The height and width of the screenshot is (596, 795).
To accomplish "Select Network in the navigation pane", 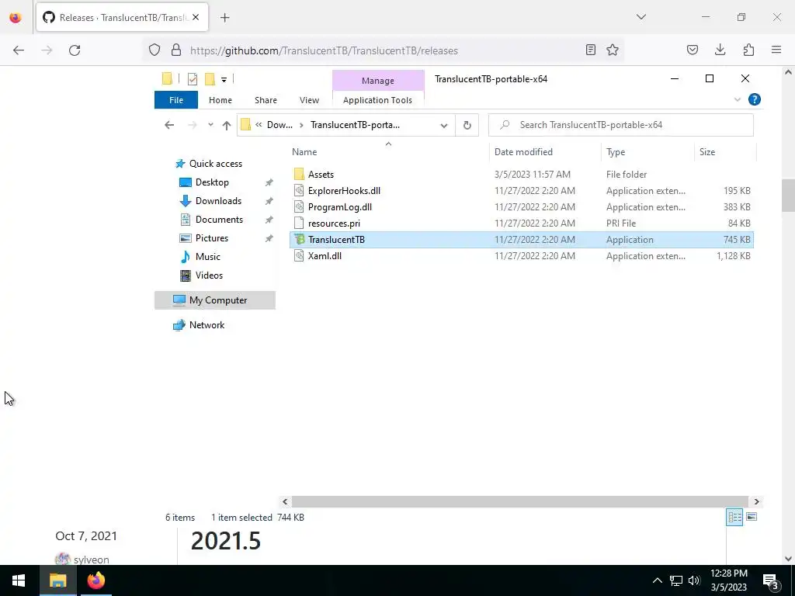I will 207,325.
